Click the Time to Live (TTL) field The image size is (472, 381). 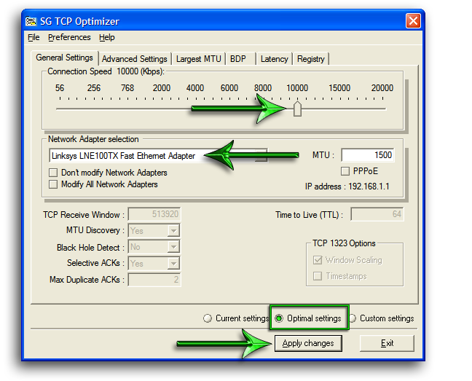[377, 214]
